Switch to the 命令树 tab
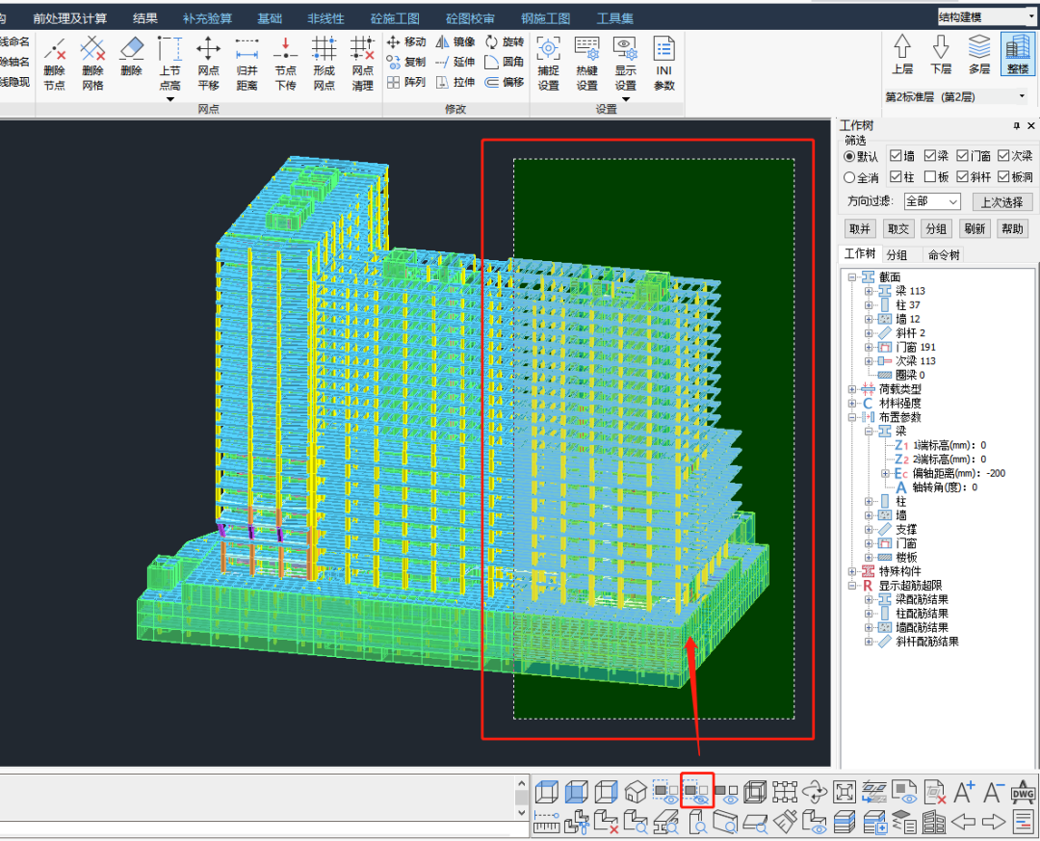Viewport: 1040px width, 841px height. 944,254
